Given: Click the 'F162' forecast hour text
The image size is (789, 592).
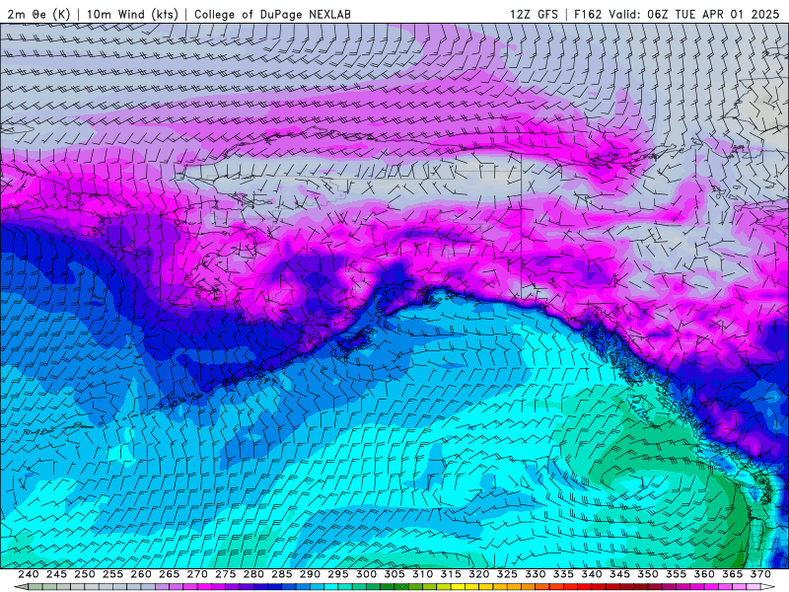Looking at the screenshot, I should click(588, 14).
